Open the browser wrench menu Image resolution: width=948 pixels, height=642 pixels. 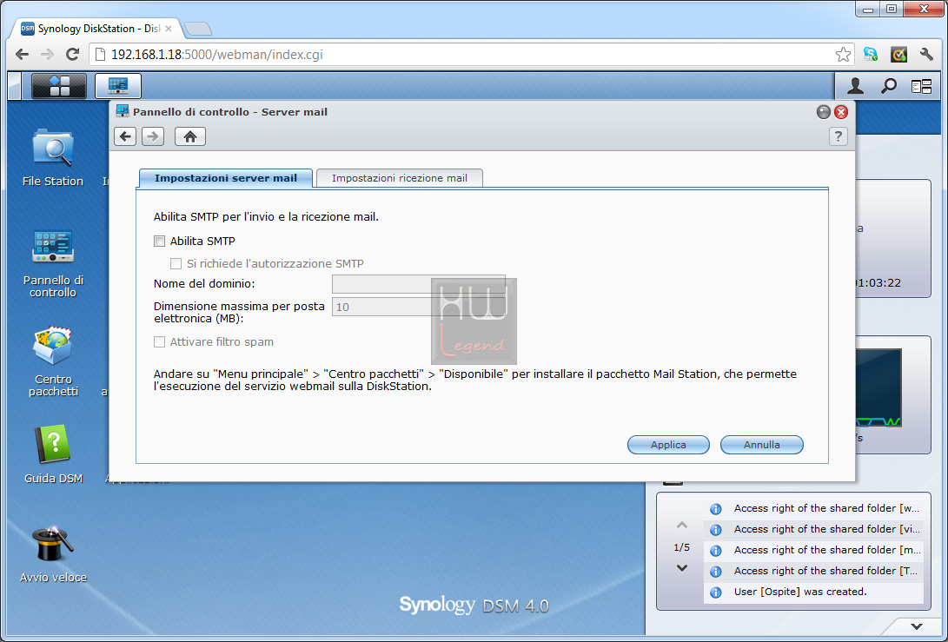click(x=926, y=55)
